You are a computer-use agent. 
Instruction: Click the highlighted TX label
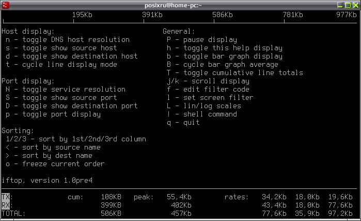tap(6, 197)
